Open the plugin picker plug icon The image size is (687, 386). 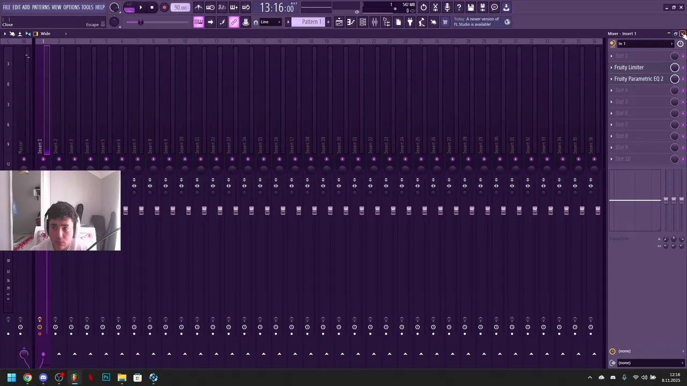(410, 22)
